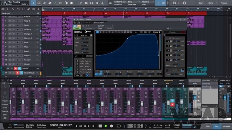Click the Loop transport icon
This screenshot has height=130, width=232.
click(x=118, y=126)
